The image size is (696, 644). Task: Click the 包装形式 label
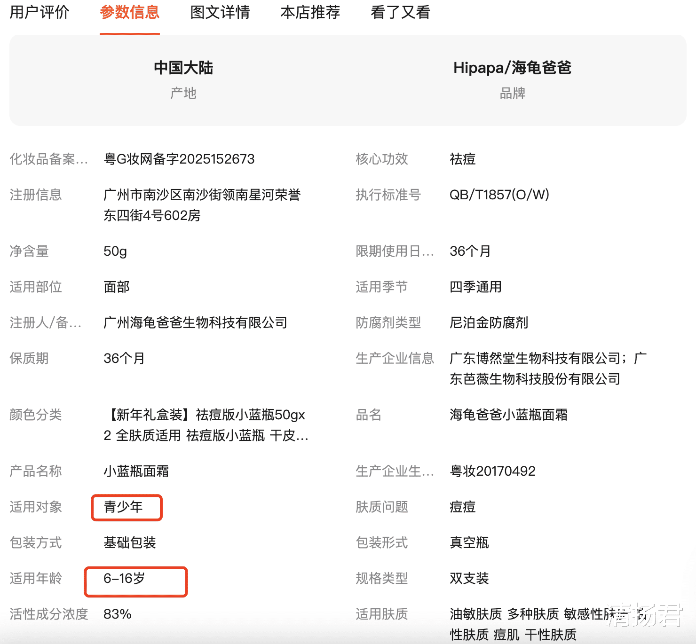pyautogui.click(x=382, y=542)
